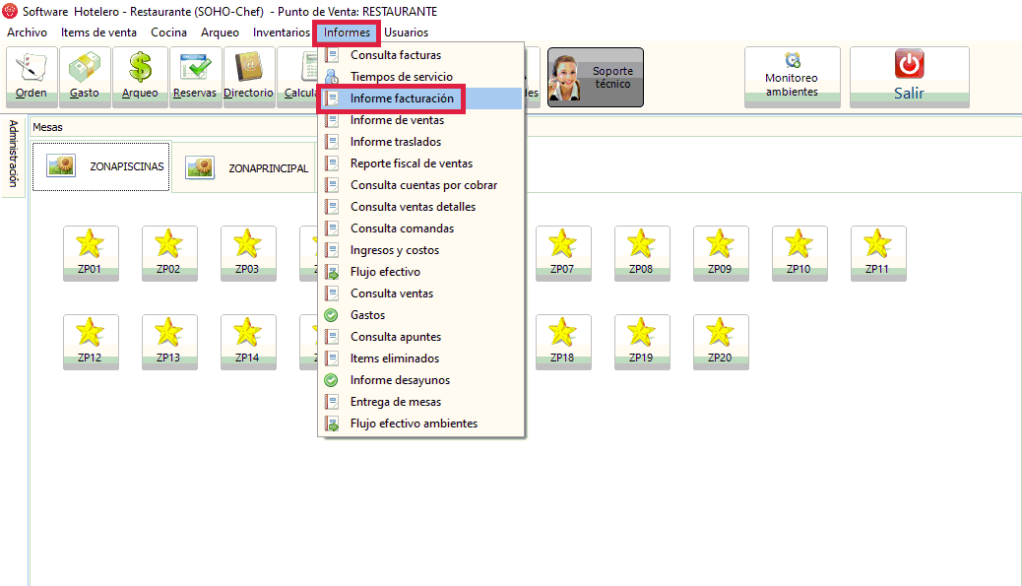Select table ZP01

[90, 253]
